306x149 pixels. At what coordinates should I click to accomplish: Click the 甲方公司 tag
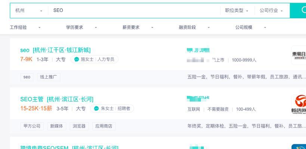point(32,126)
